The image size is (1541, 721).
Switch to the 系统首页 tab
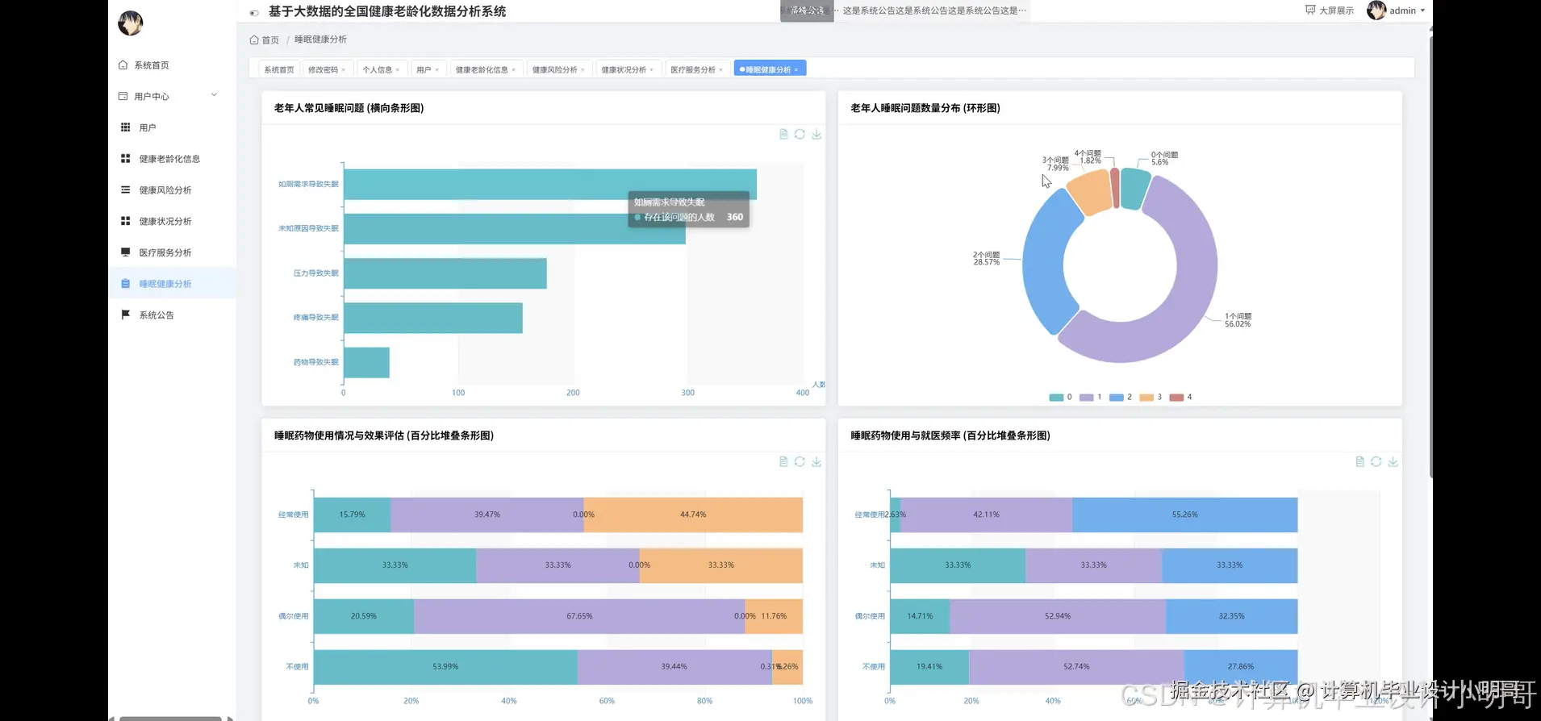point(279,69)
